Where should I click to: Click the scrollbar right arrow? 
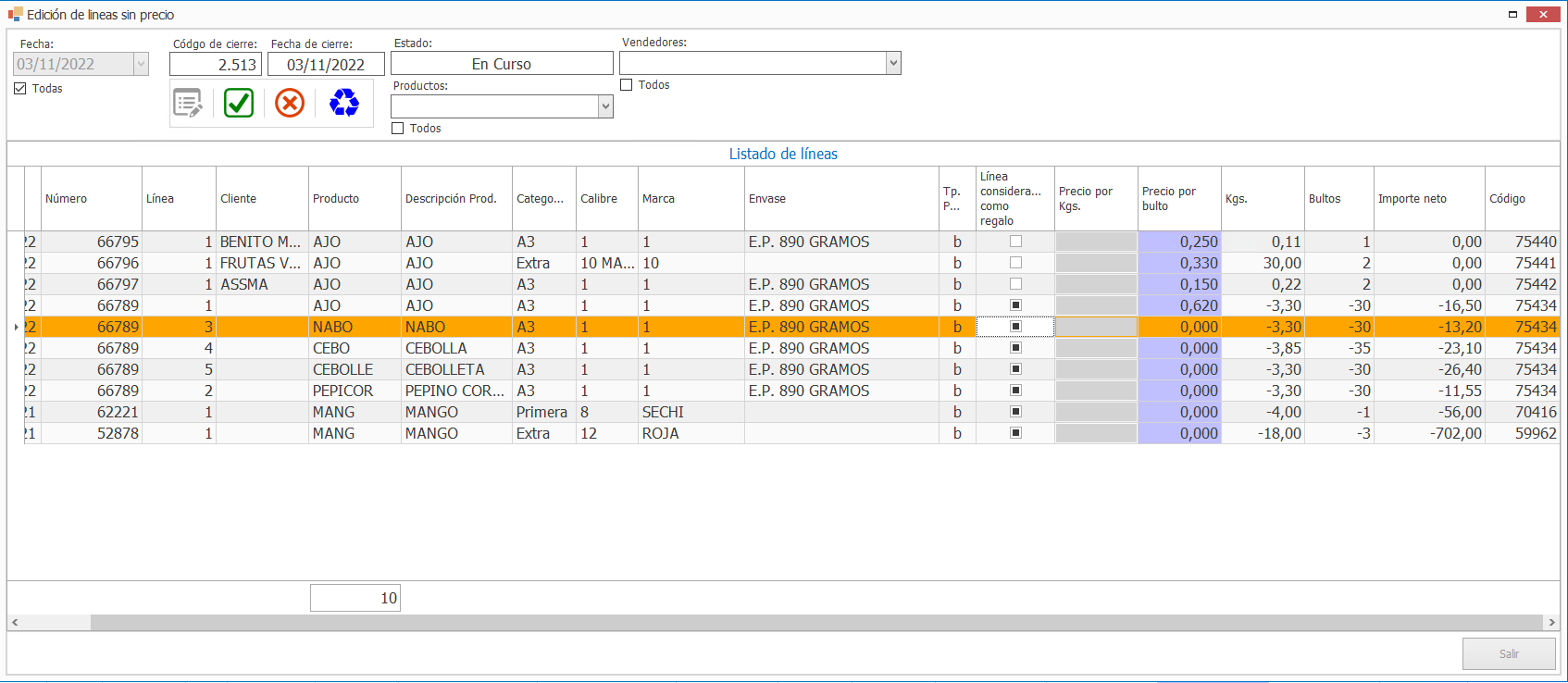1552,623
